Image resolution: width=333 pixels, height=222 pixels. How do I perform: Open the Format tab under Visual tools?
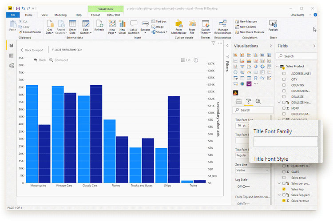tap(95, 15)
